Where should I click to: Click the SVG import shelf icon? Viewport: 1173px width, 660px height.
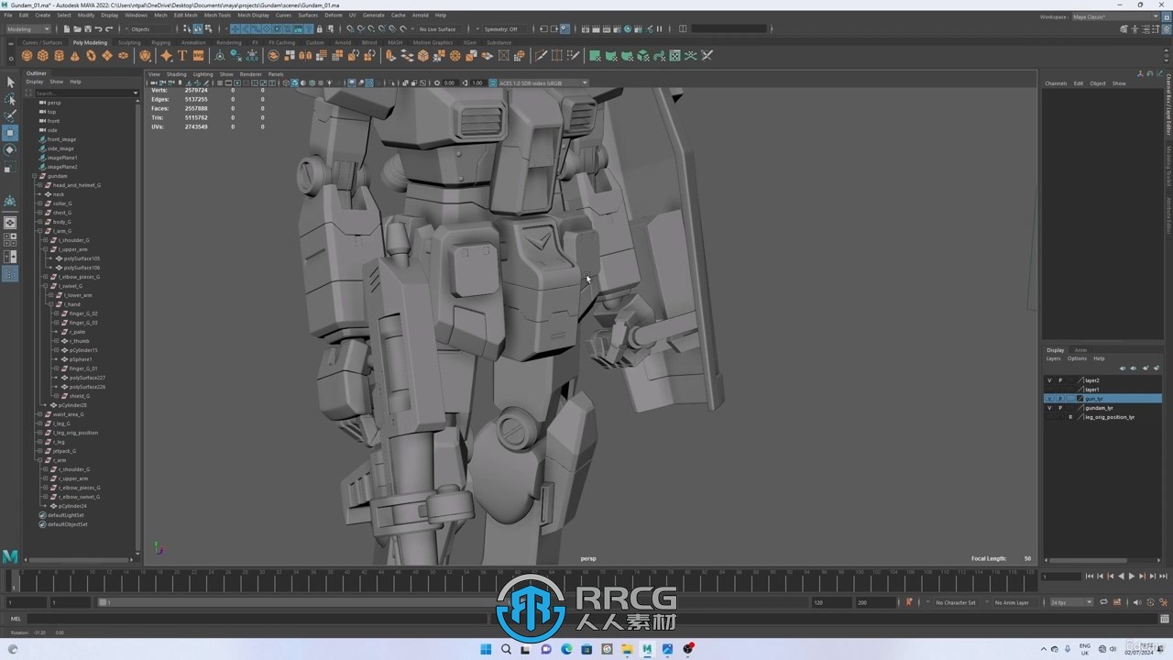[x=198, y=56]
